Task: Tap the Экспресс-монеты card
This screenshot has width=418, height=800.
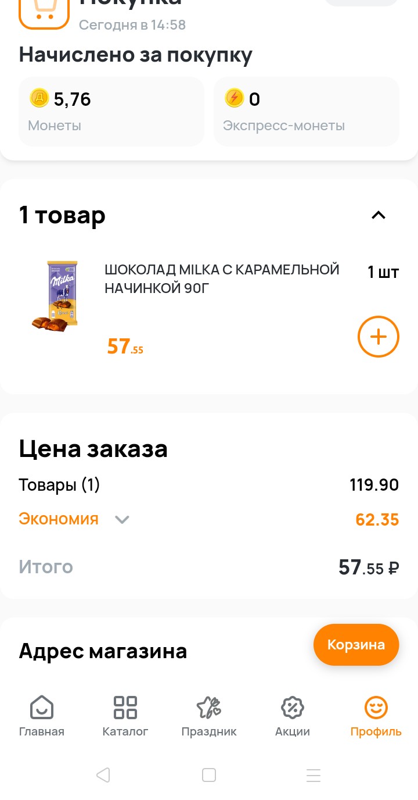Action: pyautogui.click(x=307, y=111)
